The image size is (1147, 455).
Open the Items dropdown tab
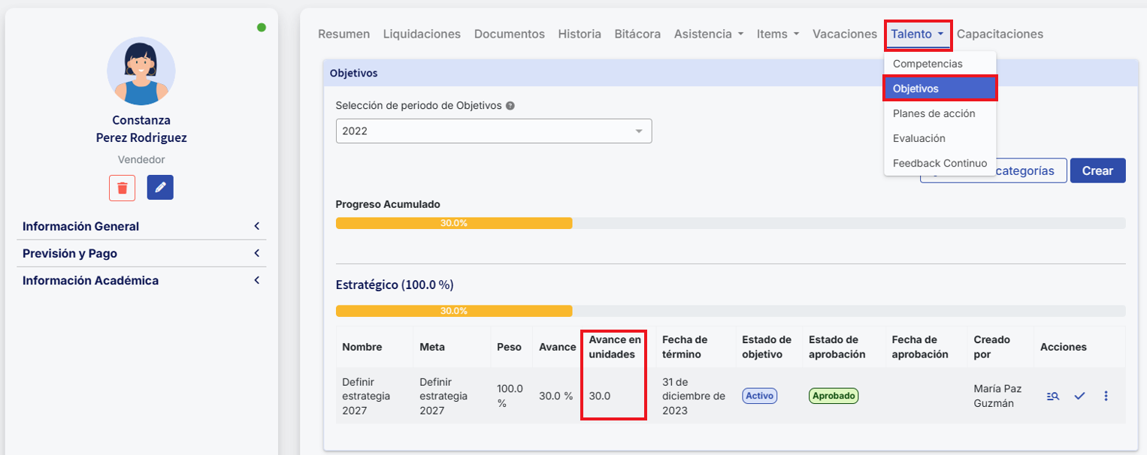pyautogui.click(x=777, y=34)
